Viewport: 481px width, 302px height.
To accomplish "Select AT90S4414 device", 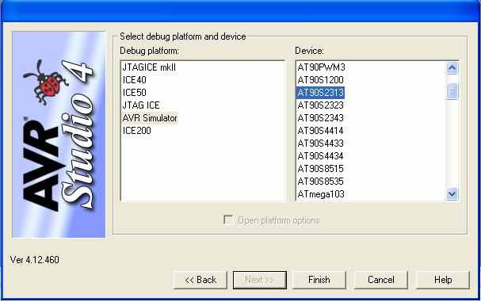I will pos(321,131).
